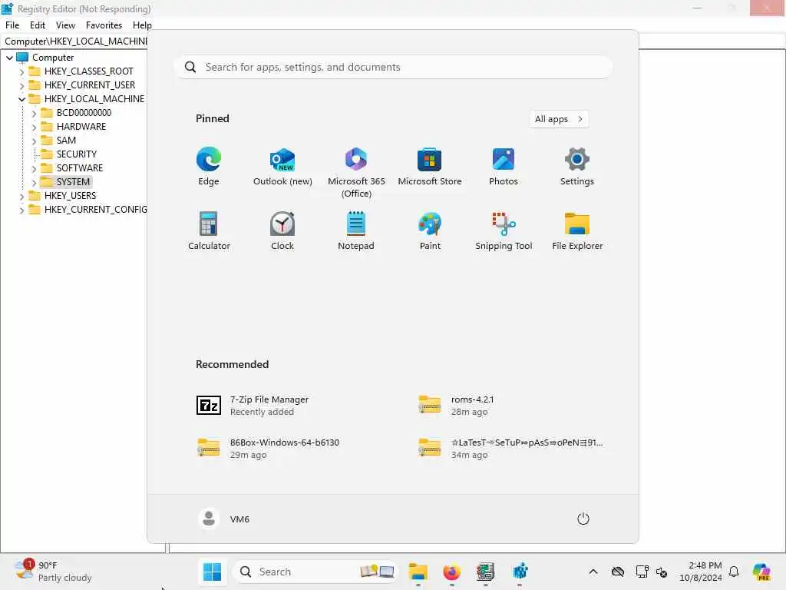
Task: Select SAM key in registry tree
Action: pyautogui.click(x=66, y=141)
